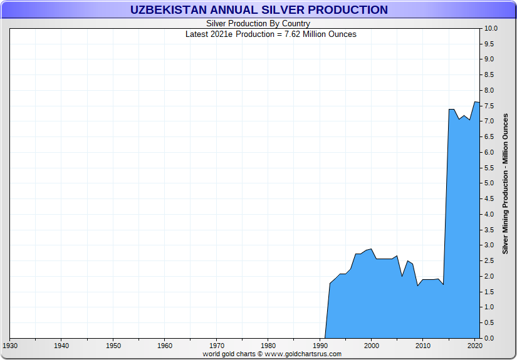The height and width of the screenshot is (360, 517).
Task: Click the chart title 'Uzbekistan Annual Silver Production'
Action: coord(259,10)
